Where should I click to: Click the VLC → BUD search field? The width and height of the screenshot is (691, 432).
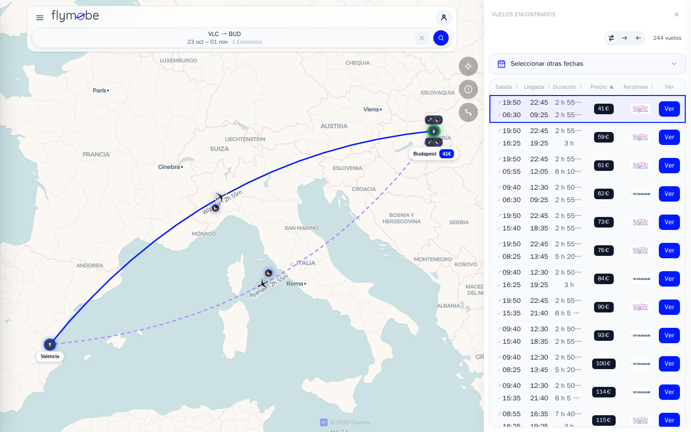(x=225, y=38)
